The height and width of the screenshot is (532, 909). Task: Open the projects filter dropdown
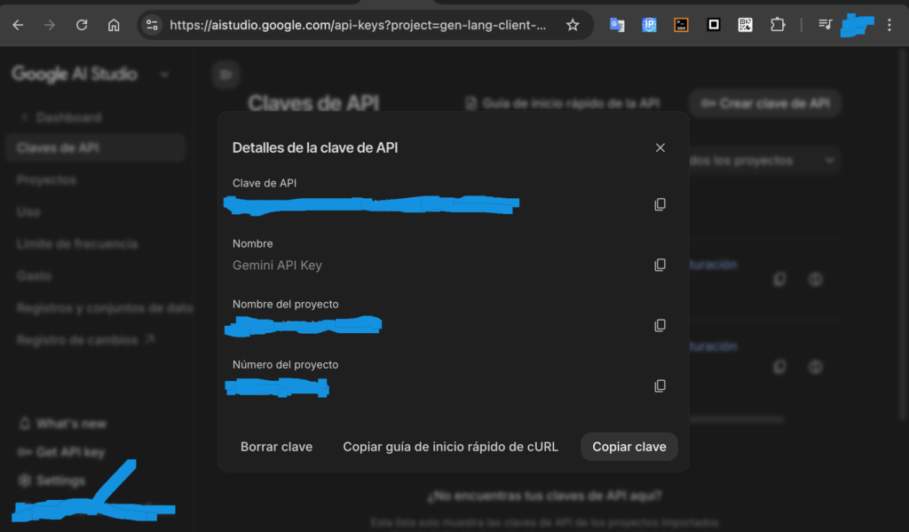[x=762, y=161]
